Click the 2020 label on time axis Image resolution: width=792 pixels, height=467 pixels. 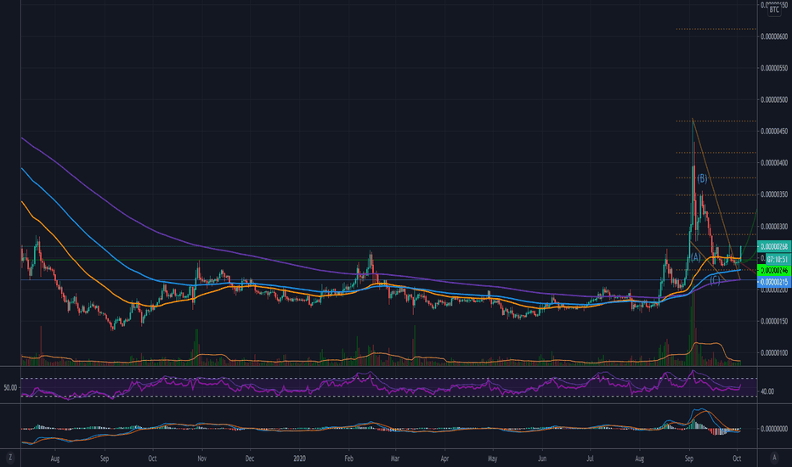299,459
